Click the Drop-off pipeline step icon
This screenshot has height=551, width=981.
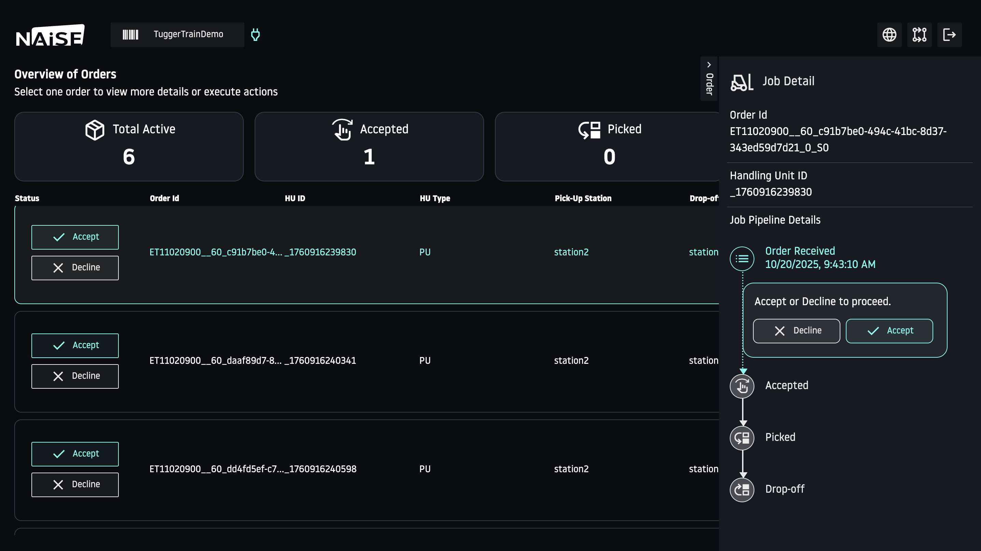742,490
